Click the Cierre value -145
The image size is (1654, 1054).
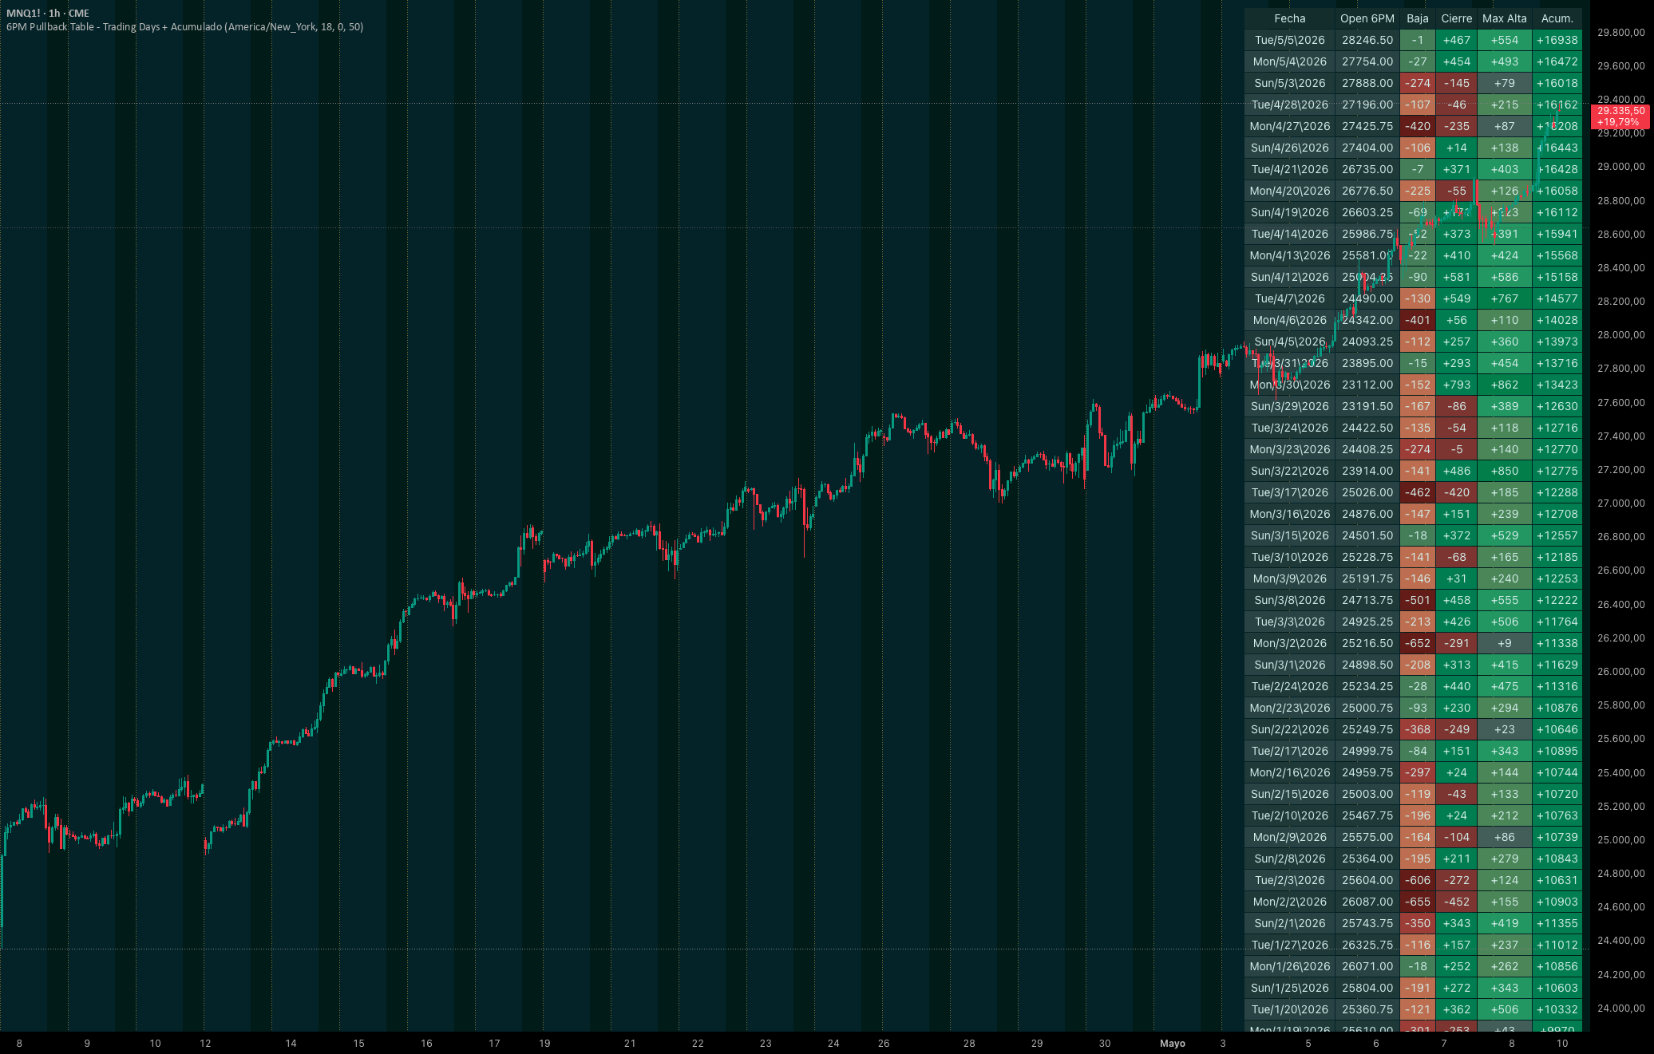pyautogui.click(x=1457, y=83)
